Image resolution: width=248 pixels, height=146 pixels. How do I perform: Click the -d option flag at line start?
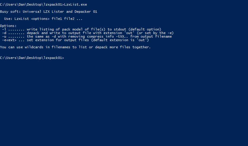coord(4,33)
